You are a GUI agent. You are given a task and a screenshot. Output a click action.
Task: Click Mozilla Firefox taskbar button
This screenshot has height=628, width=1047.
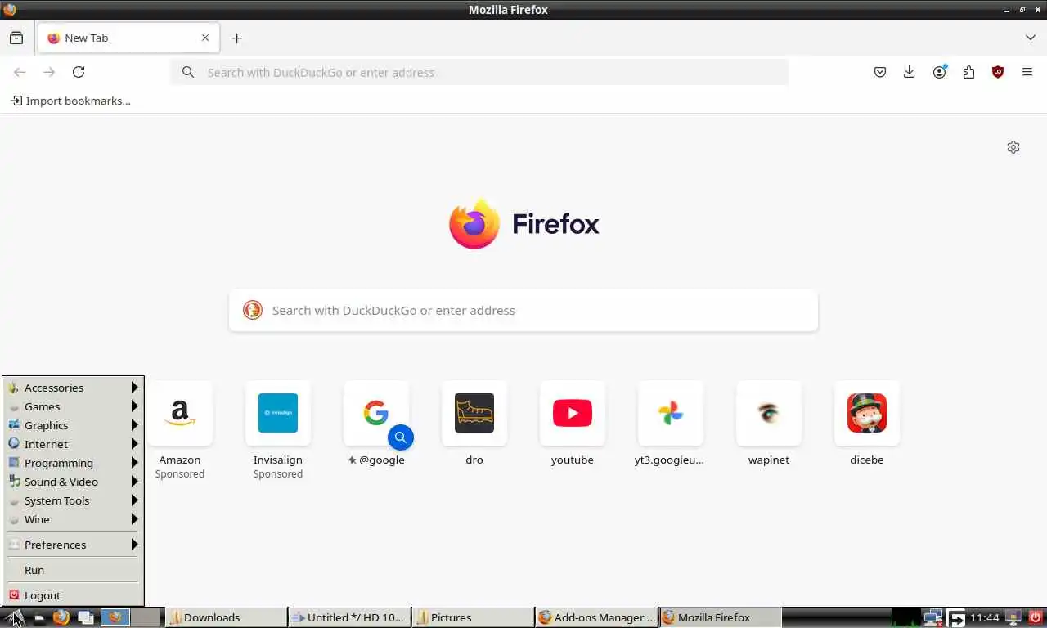[721, 617]
